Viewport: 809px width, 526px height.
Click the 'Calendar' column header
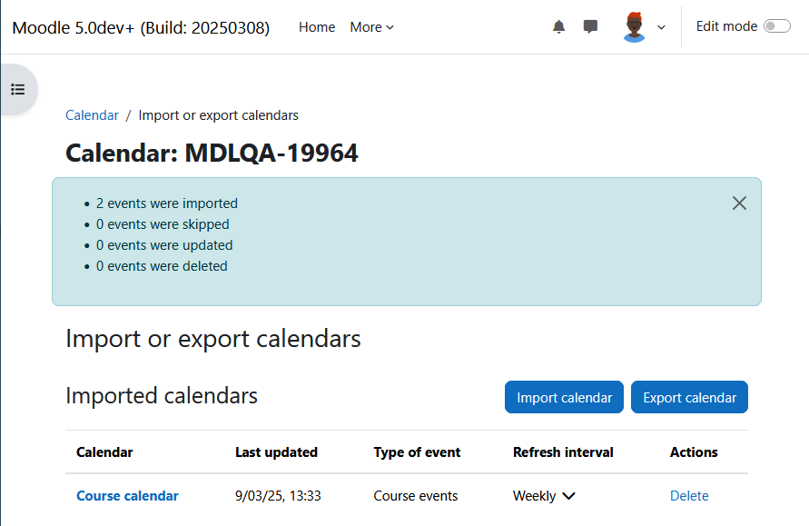pos(104,452)
